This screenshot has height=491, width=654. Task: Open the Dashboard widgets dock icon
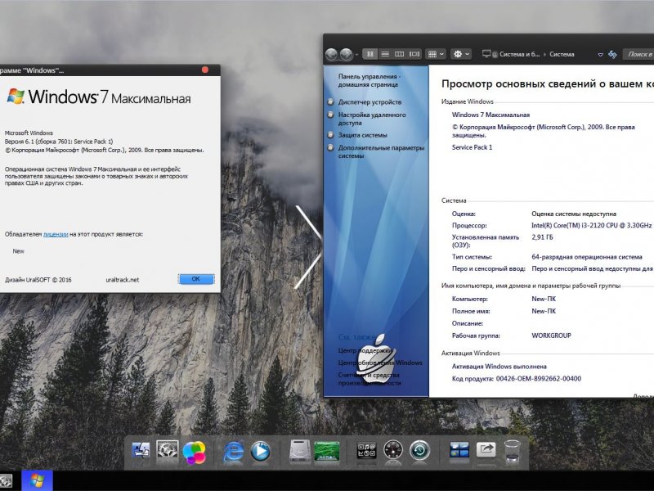366,451
